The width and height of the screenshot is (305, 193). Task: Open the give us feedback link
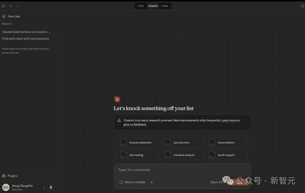135,125
